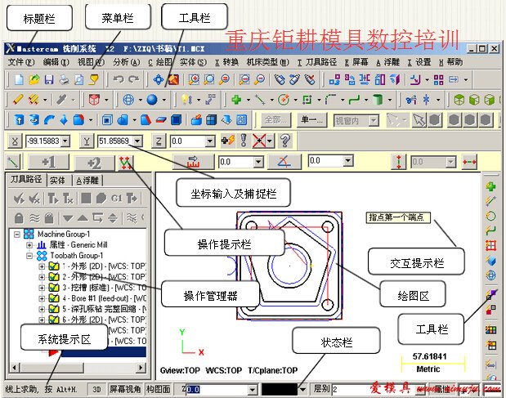Screen dimensions: 506x398
Task: Save the file with the floppy icon
Action: tap(49, 79)
